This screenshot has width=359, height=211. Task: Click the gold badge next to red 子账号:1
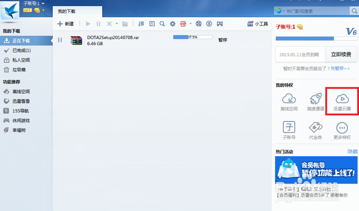300,27
